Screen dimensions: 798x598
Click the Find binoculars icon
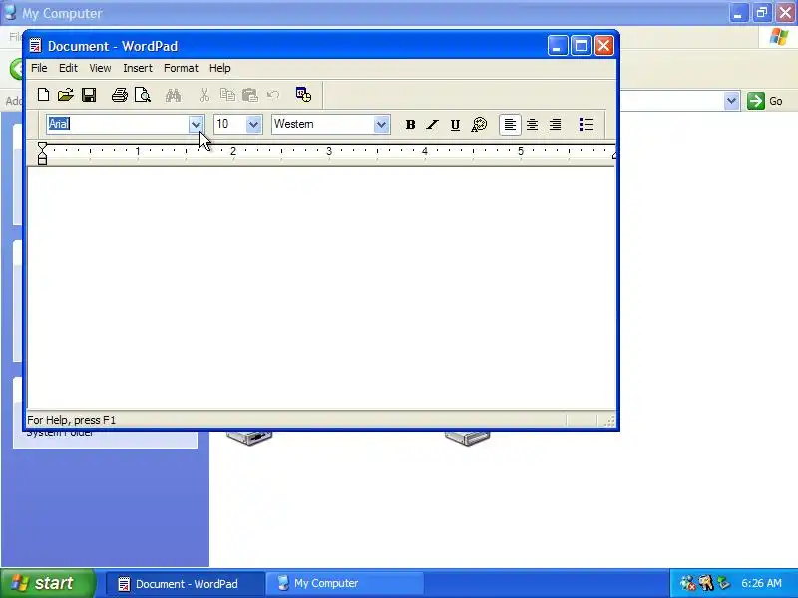pyautogui.click(x=173, y=95)
